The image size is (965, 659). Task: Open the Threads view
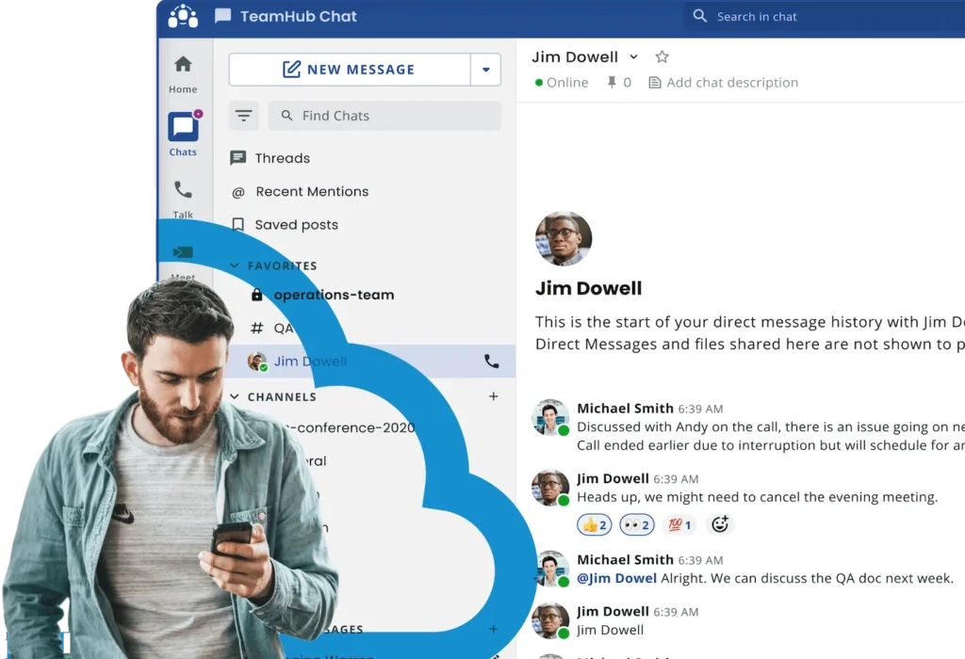tap(282, 158)
